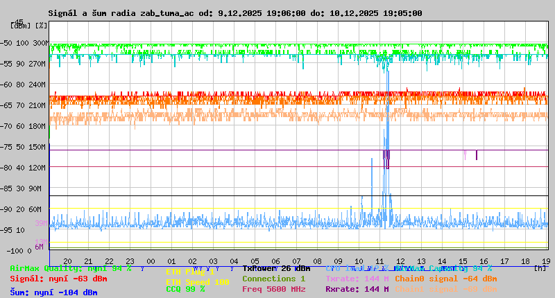Select the 'Rxrate: 144 M' legend entry
The width and height of the screenshot is (555, 298).
(x=357, y=289)
